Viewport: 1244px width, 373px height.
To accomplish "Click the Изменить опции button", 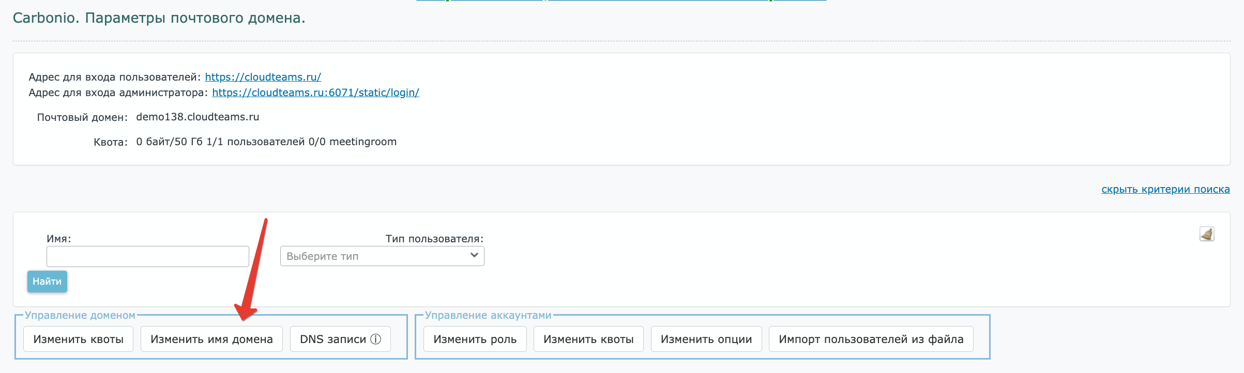I will pyautogui.click(x=706, y=339).
